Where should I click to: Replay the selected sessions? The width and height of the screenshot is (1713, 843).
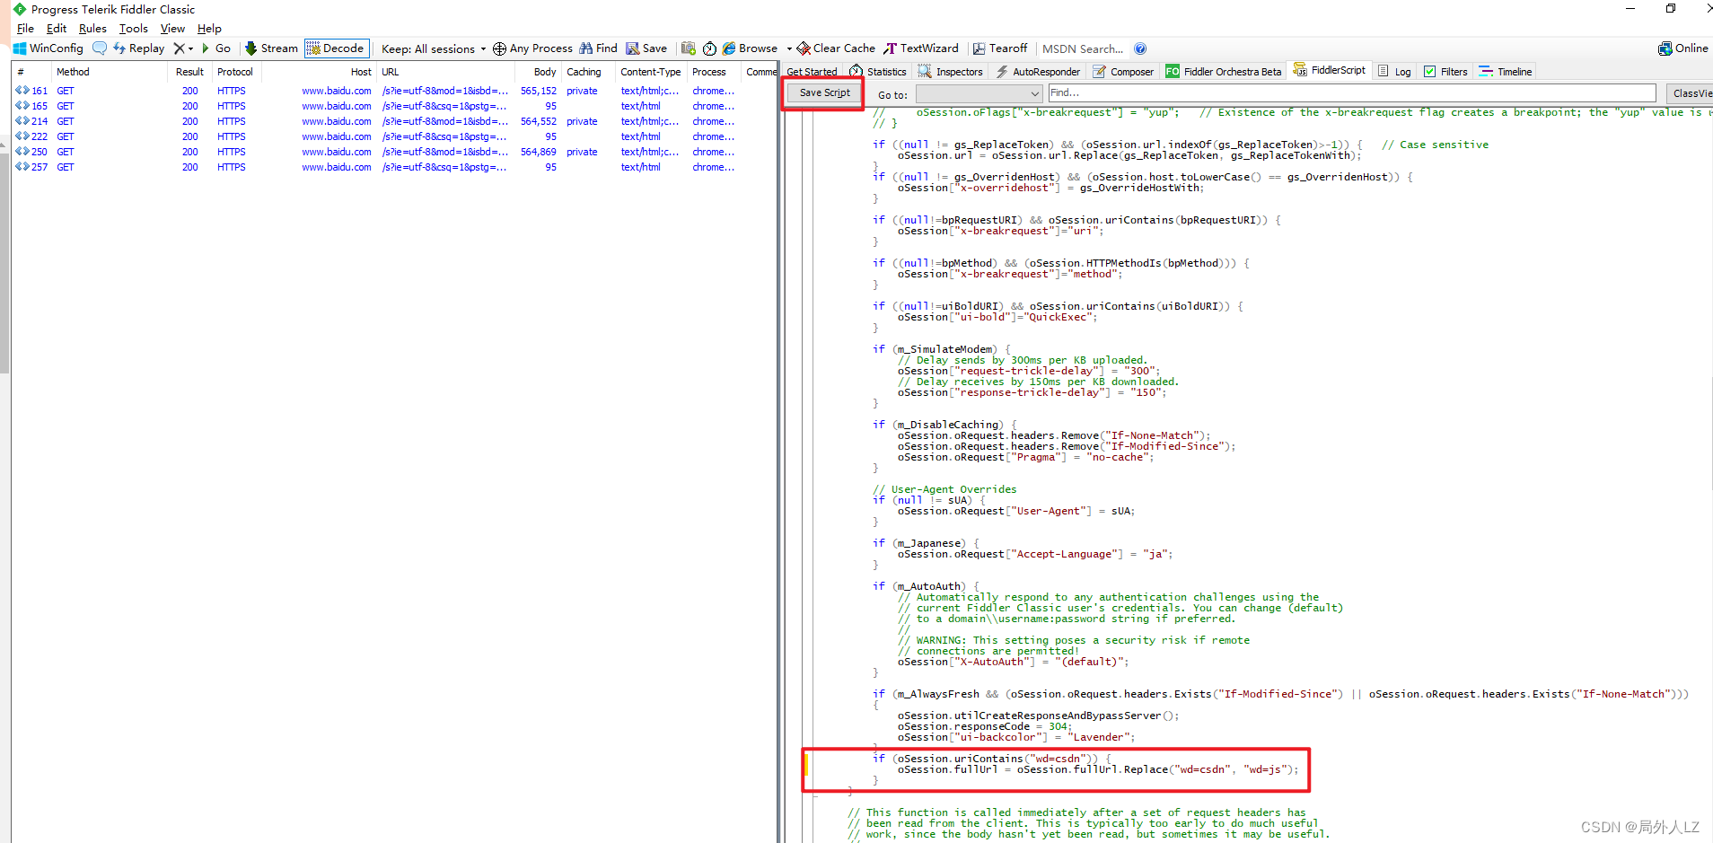click(x=138, y=48)
